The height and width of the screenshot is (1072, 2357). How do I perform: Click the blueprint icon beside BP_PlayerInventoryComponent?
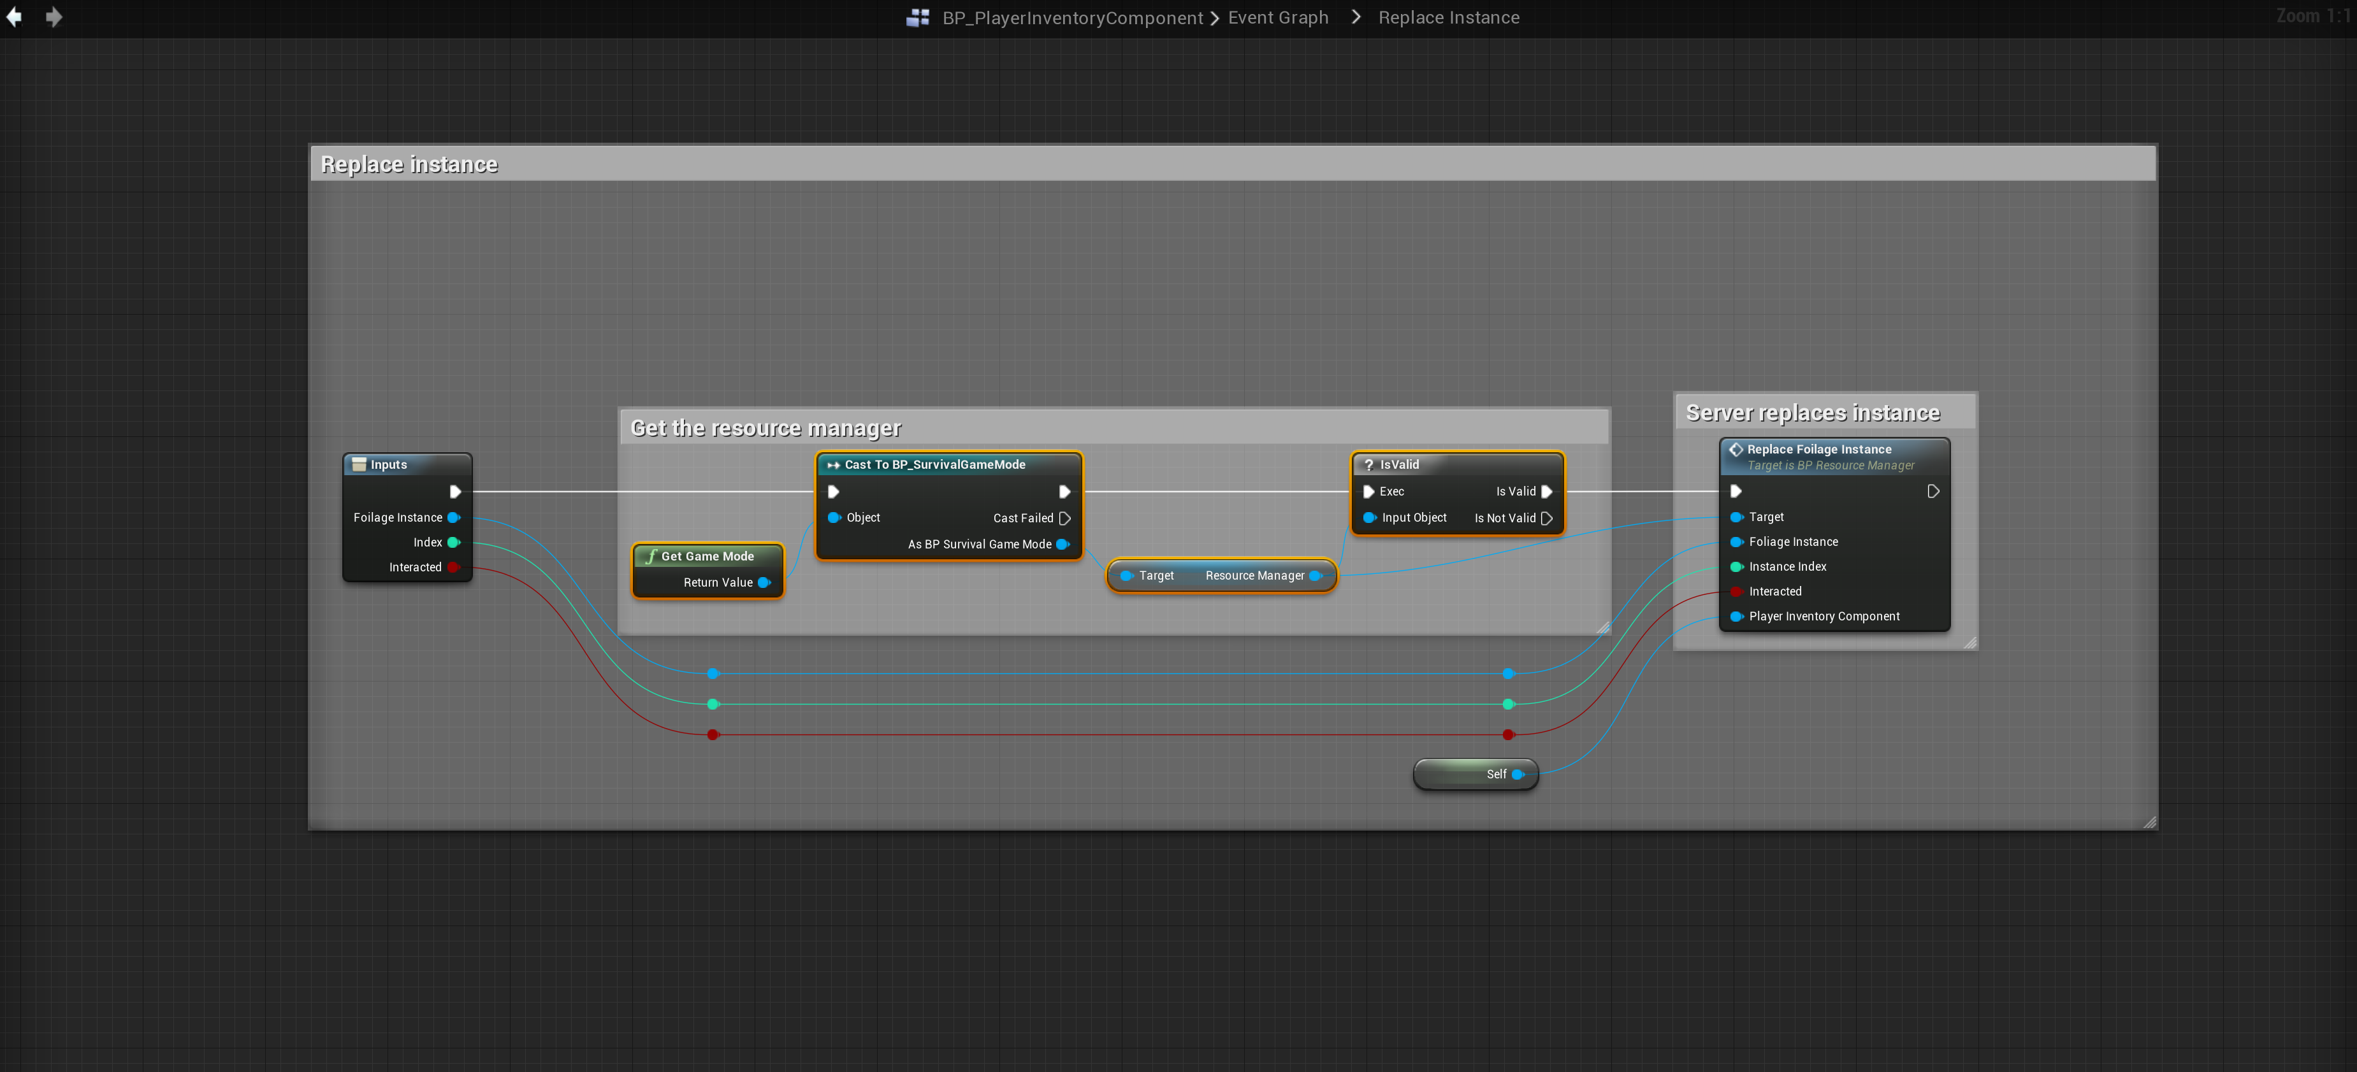[x=918, y=18]
